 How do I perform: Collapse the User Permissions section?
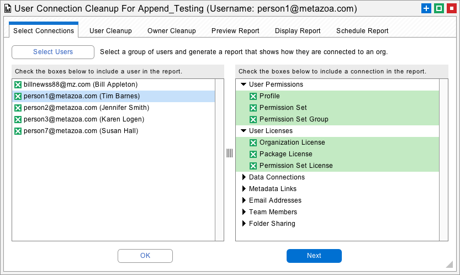click(244, 84)
